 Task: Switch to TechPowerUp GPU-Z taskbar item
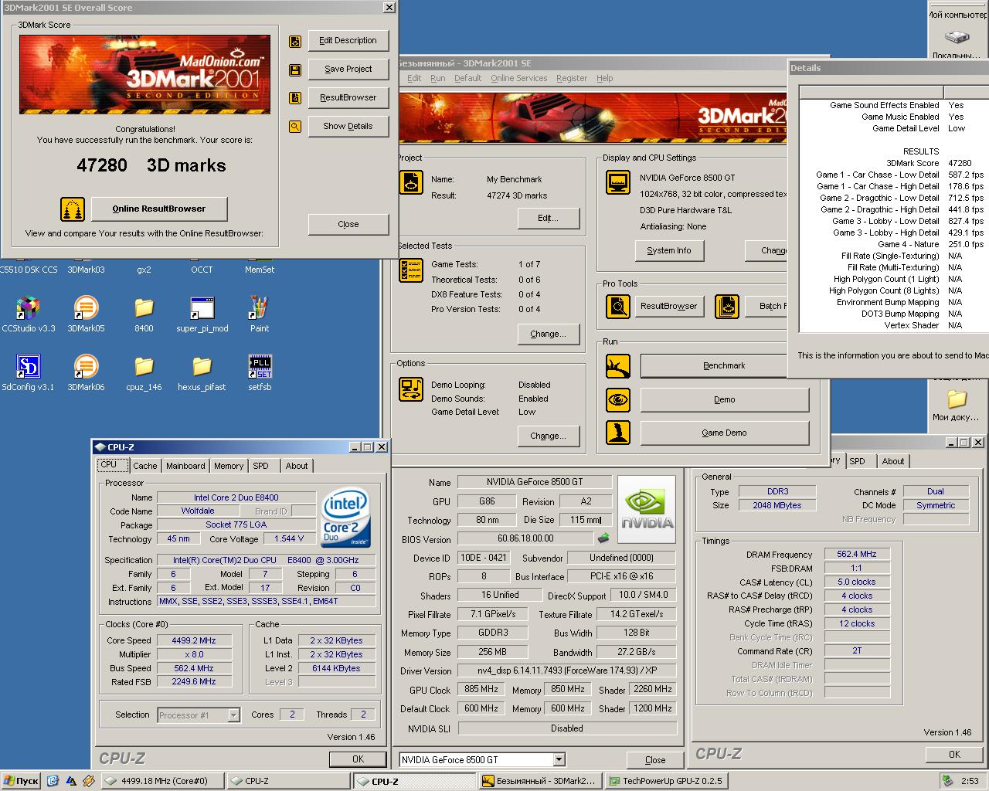click(664, 781)
